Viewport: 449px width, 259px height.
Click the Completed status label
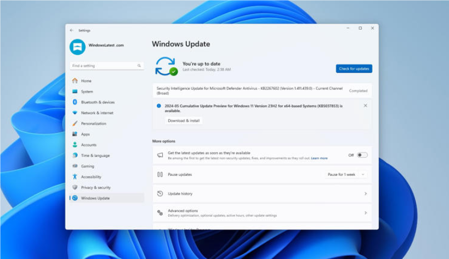(x=358, y=90)
